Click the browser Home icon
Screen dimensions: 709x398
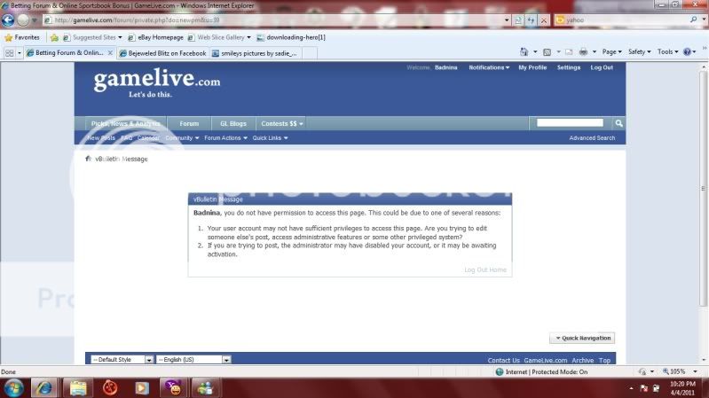[x=524, y=52]
